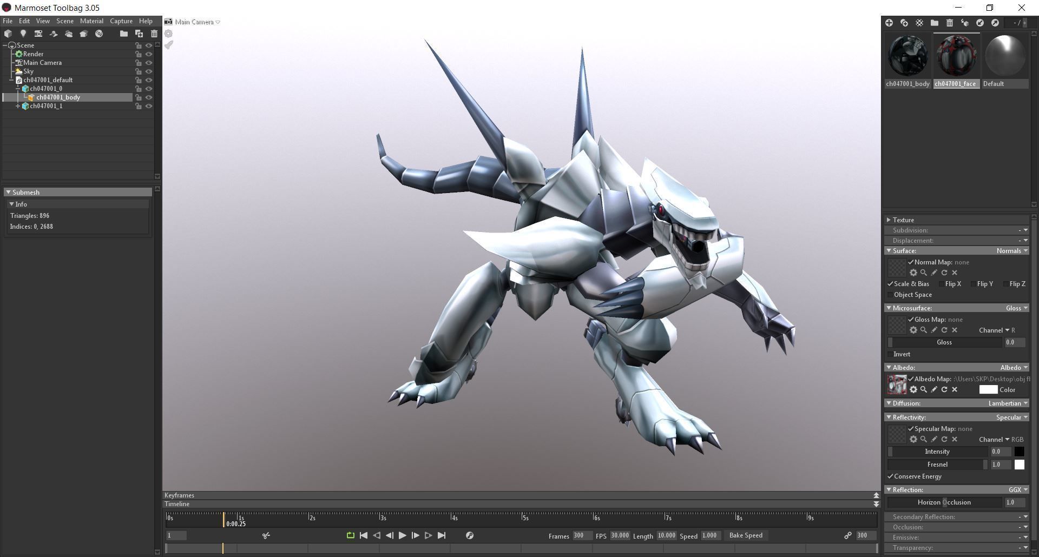The image size is (1039, 557).
Task: Open Albedo Map settings gear
Action: pos(913,389)
